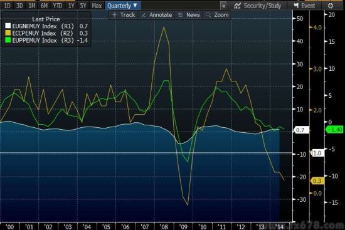Select the 1Y time range tab

[x=71, y=6]
